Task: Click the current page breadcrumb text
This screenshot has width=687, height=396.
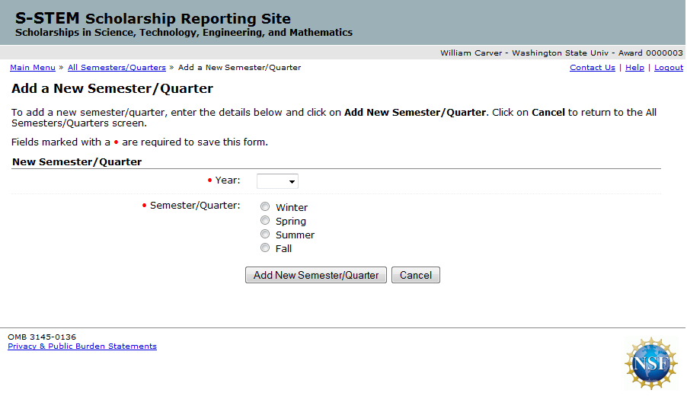Action: [239, 68]
